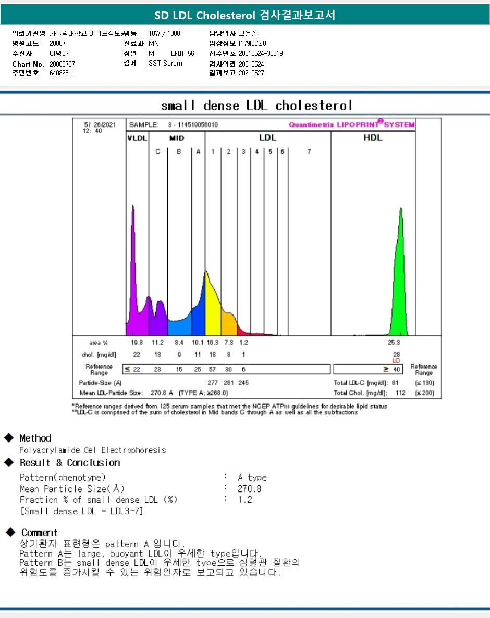Click the Pattern phenotype value A type

coord(252,477)
